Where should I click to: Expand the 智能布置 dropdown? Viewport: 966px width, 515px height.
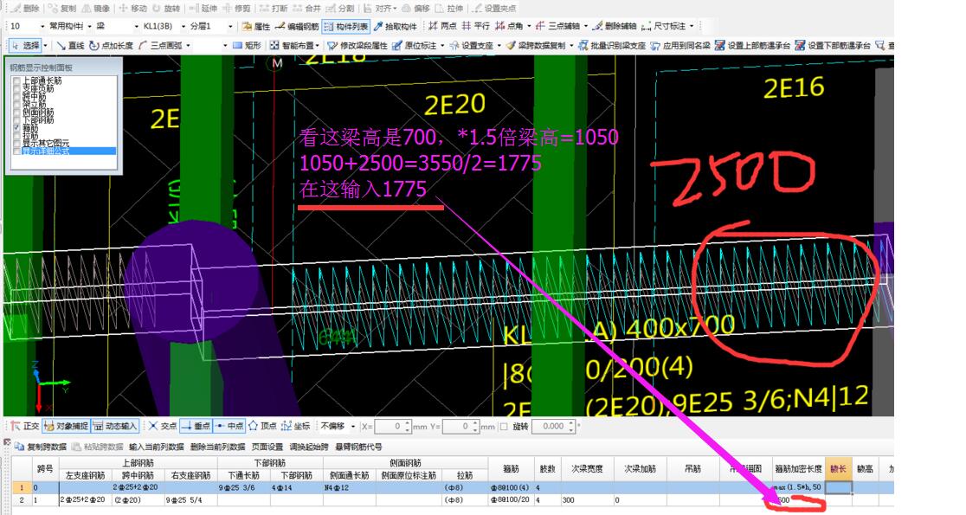317,46
